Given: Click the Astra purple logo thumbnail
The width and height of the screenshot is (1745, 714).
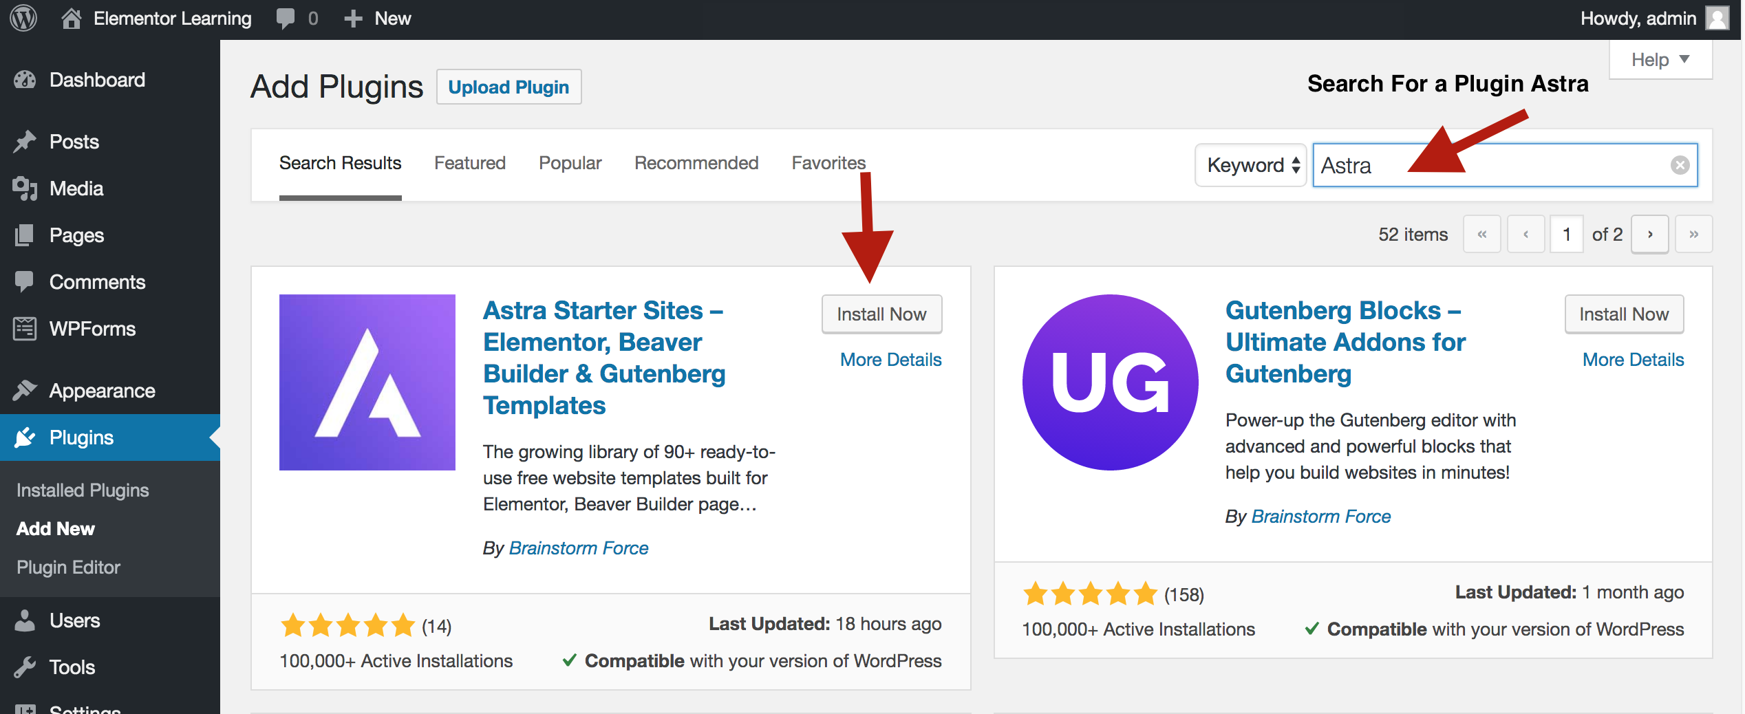Looking at the screenshot, I should coord(367,382).
